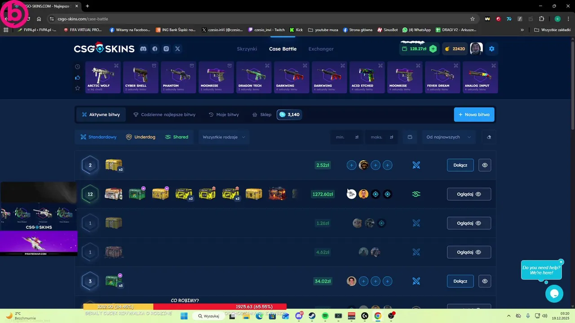Open the Discord link icon in header
Screen dimensions: 575x323
click(143, 48)
